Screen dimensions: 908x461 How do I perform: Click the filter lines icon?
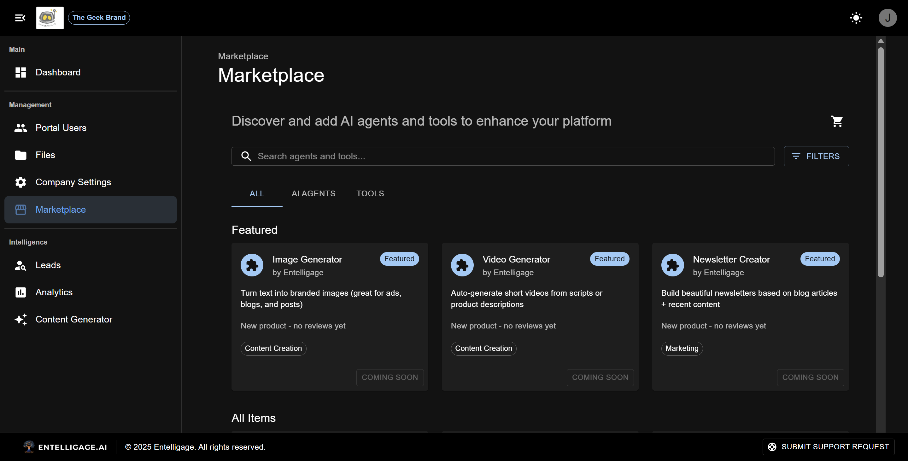(795, 156)
